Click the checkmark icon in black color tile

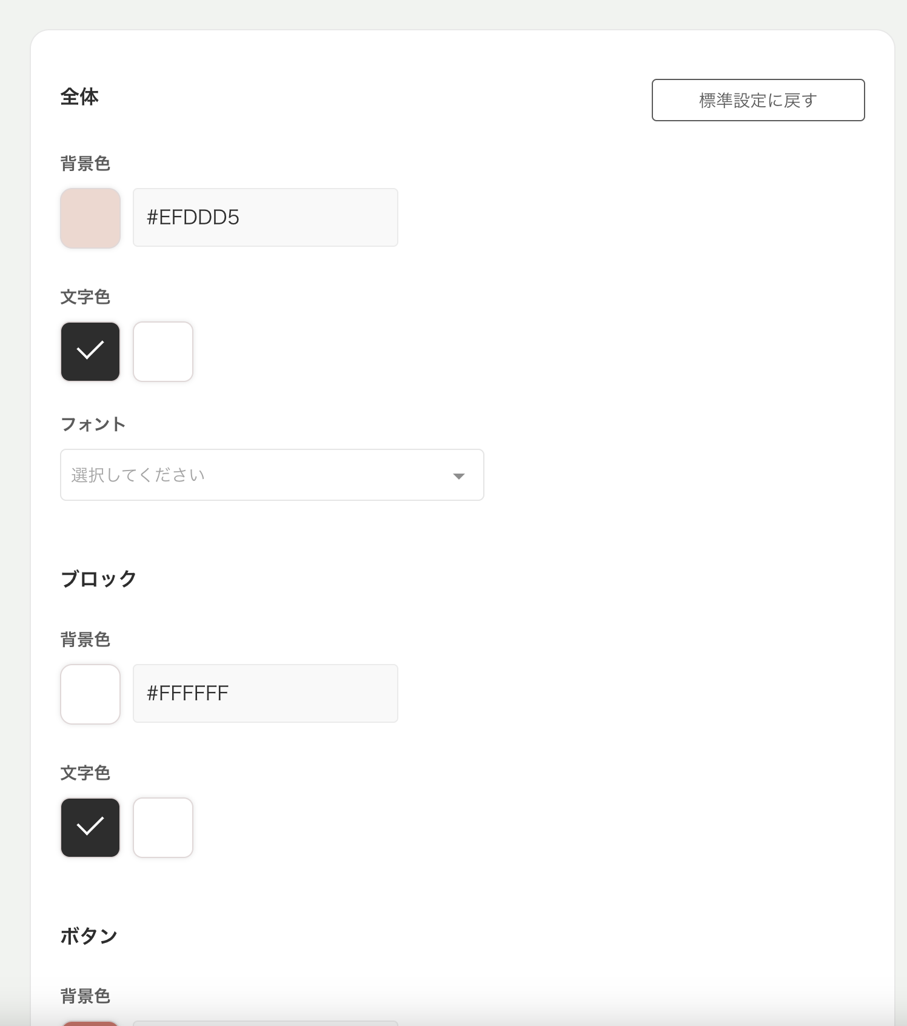point(90,351)
